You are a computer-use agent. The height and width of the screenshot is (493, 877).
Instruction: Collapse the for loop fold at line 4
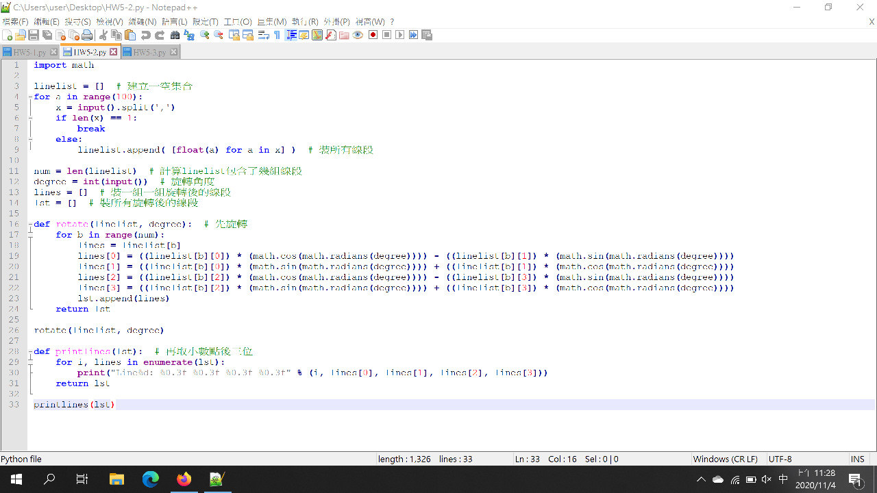pos(31,97)
